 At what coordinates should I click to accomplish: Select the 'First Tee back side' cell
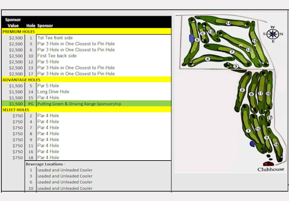[104, 56]
